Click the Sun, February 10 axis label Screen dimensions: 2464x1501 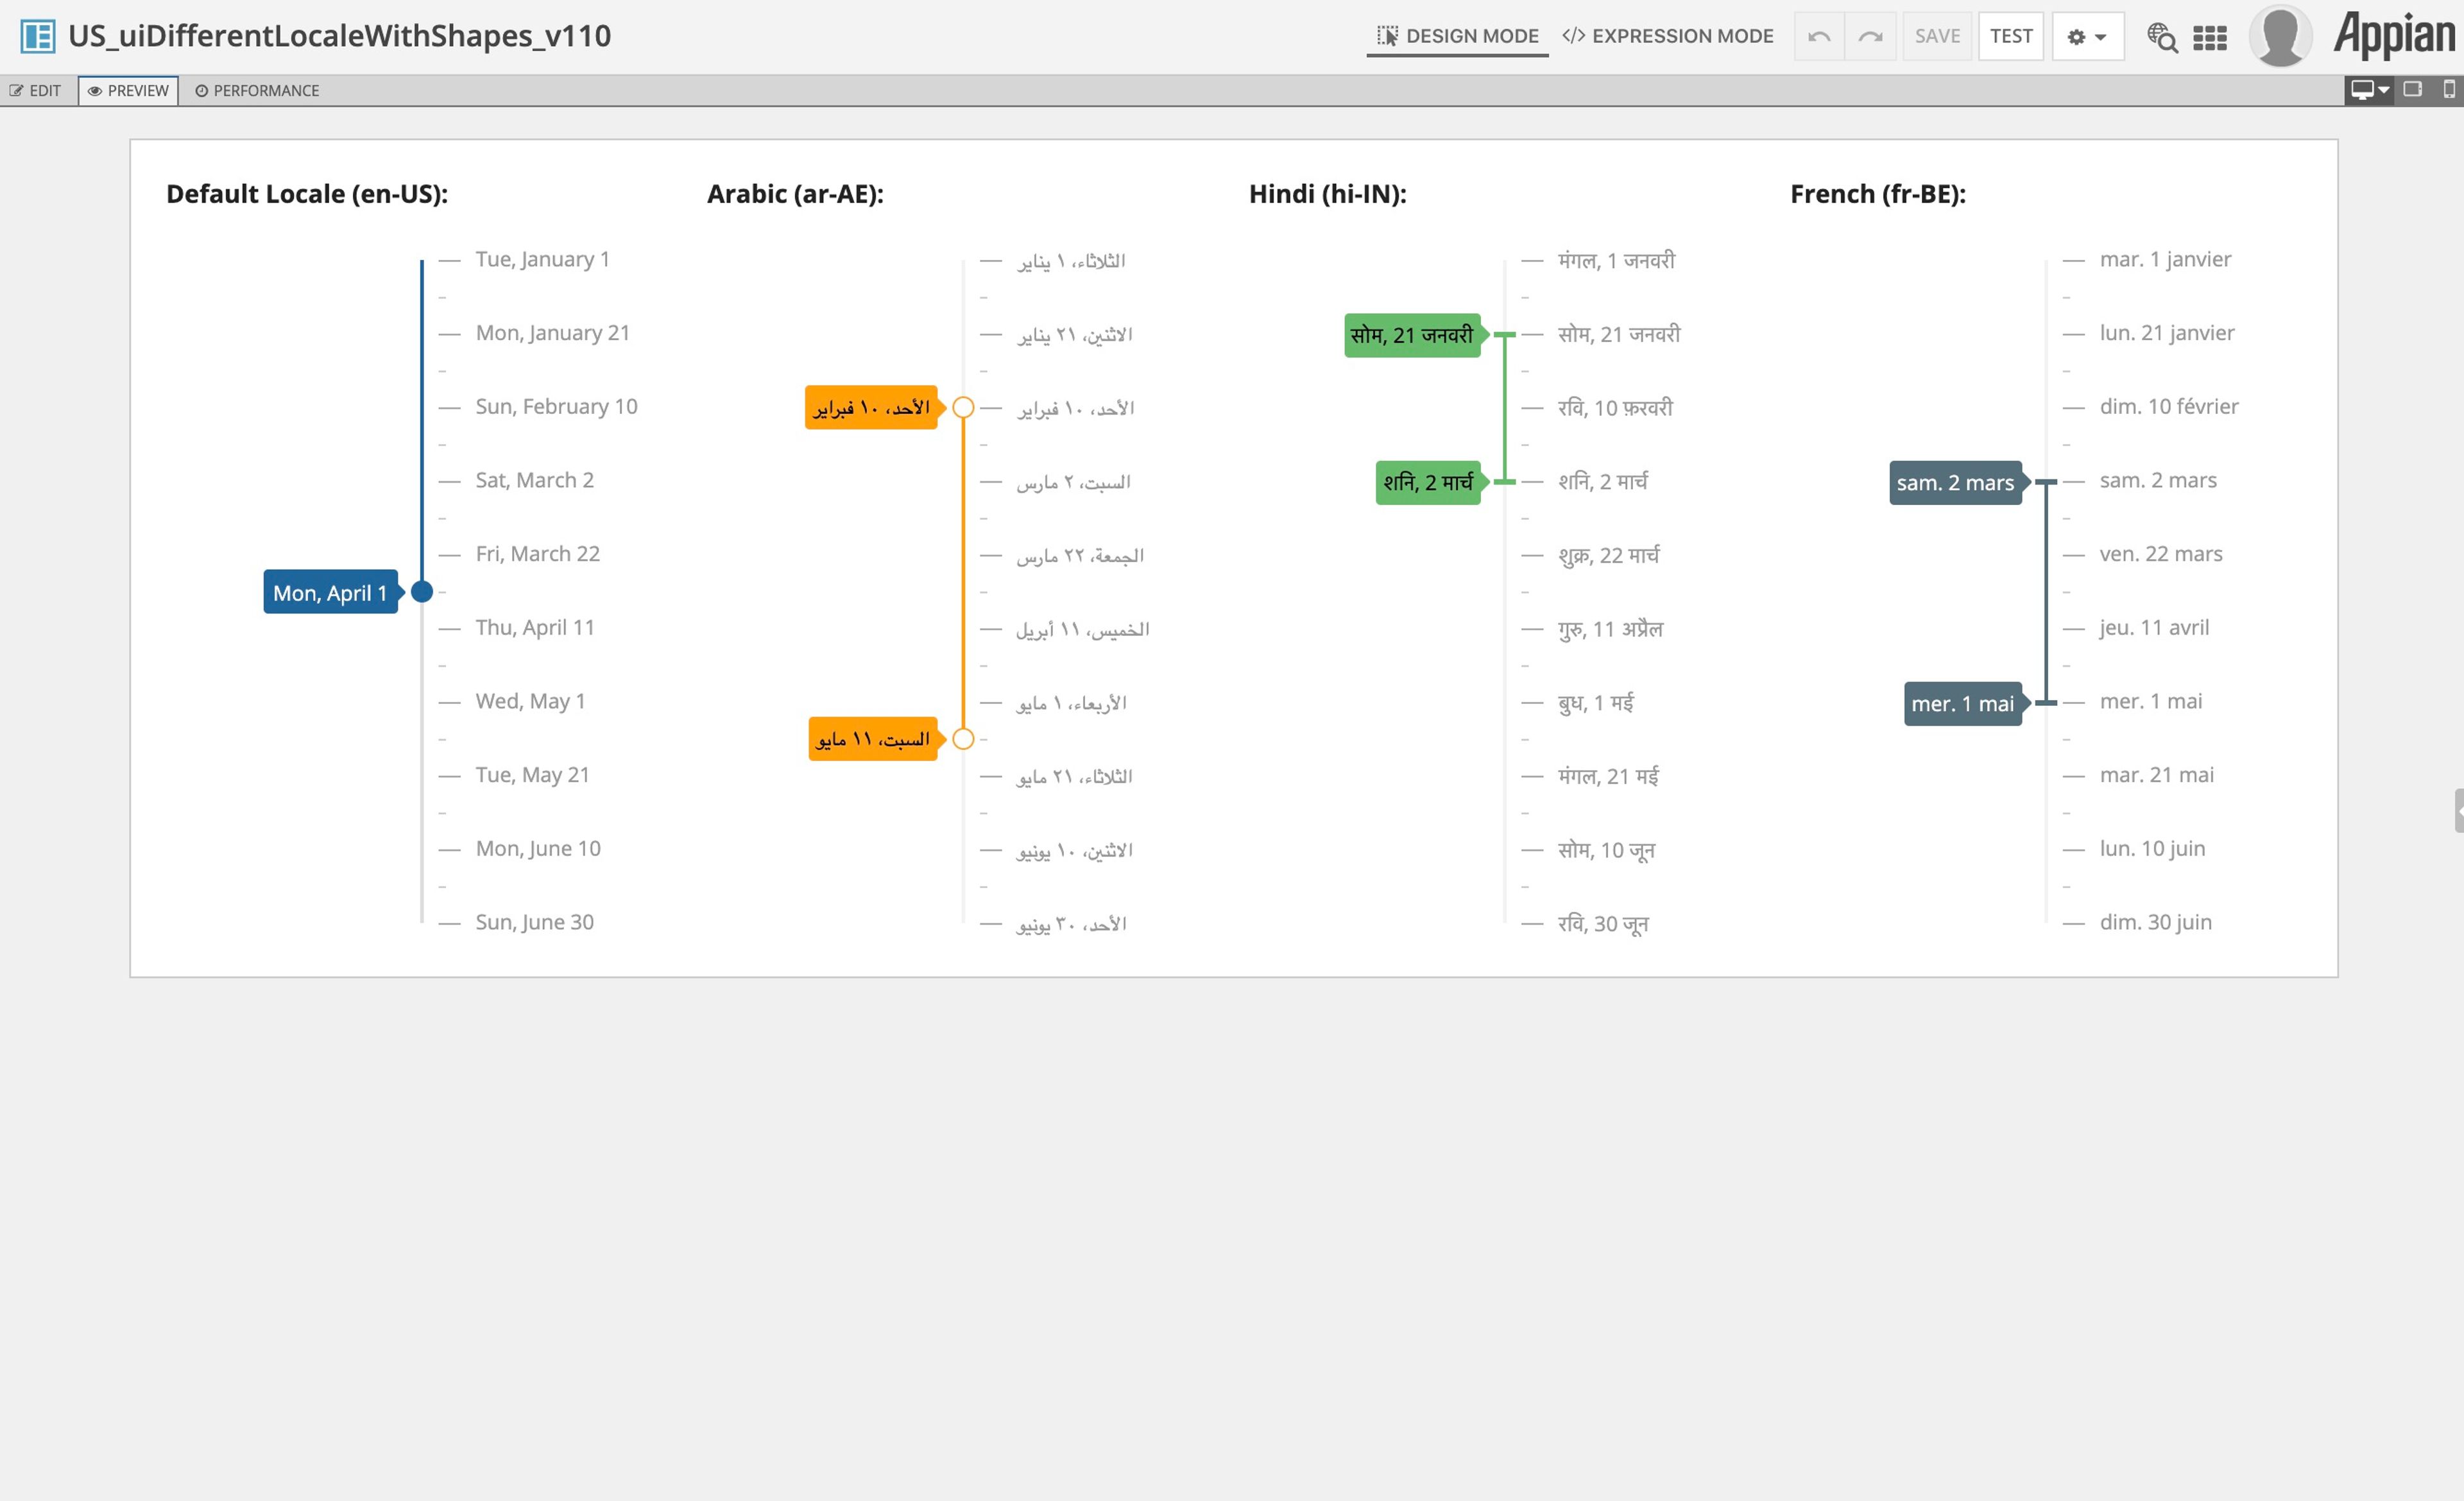[x=556, y=406]
